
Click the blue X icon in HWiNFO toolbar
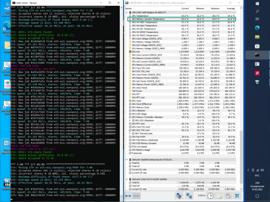pyautogui.click(x=237, y=196)
